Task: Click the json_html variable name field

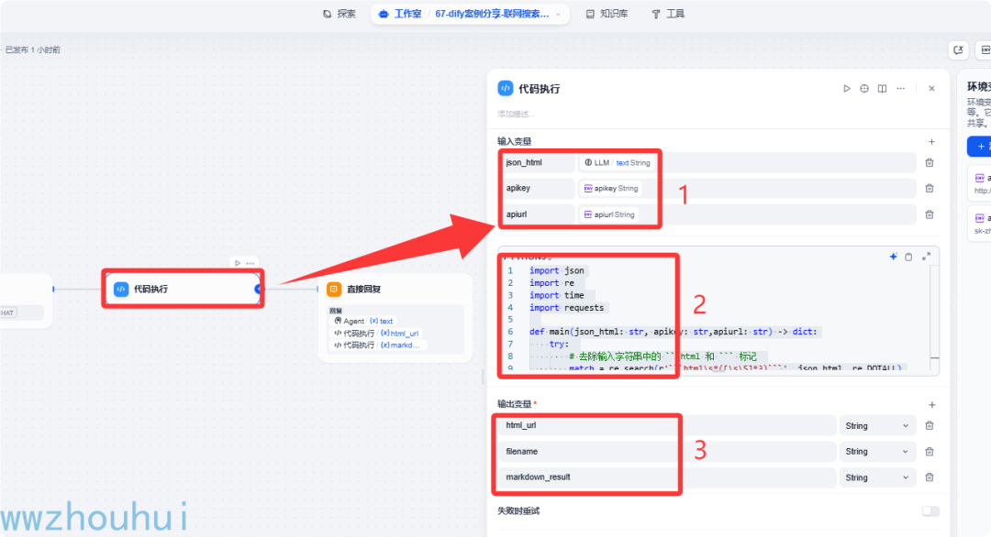Action: [x=537, y=163]
